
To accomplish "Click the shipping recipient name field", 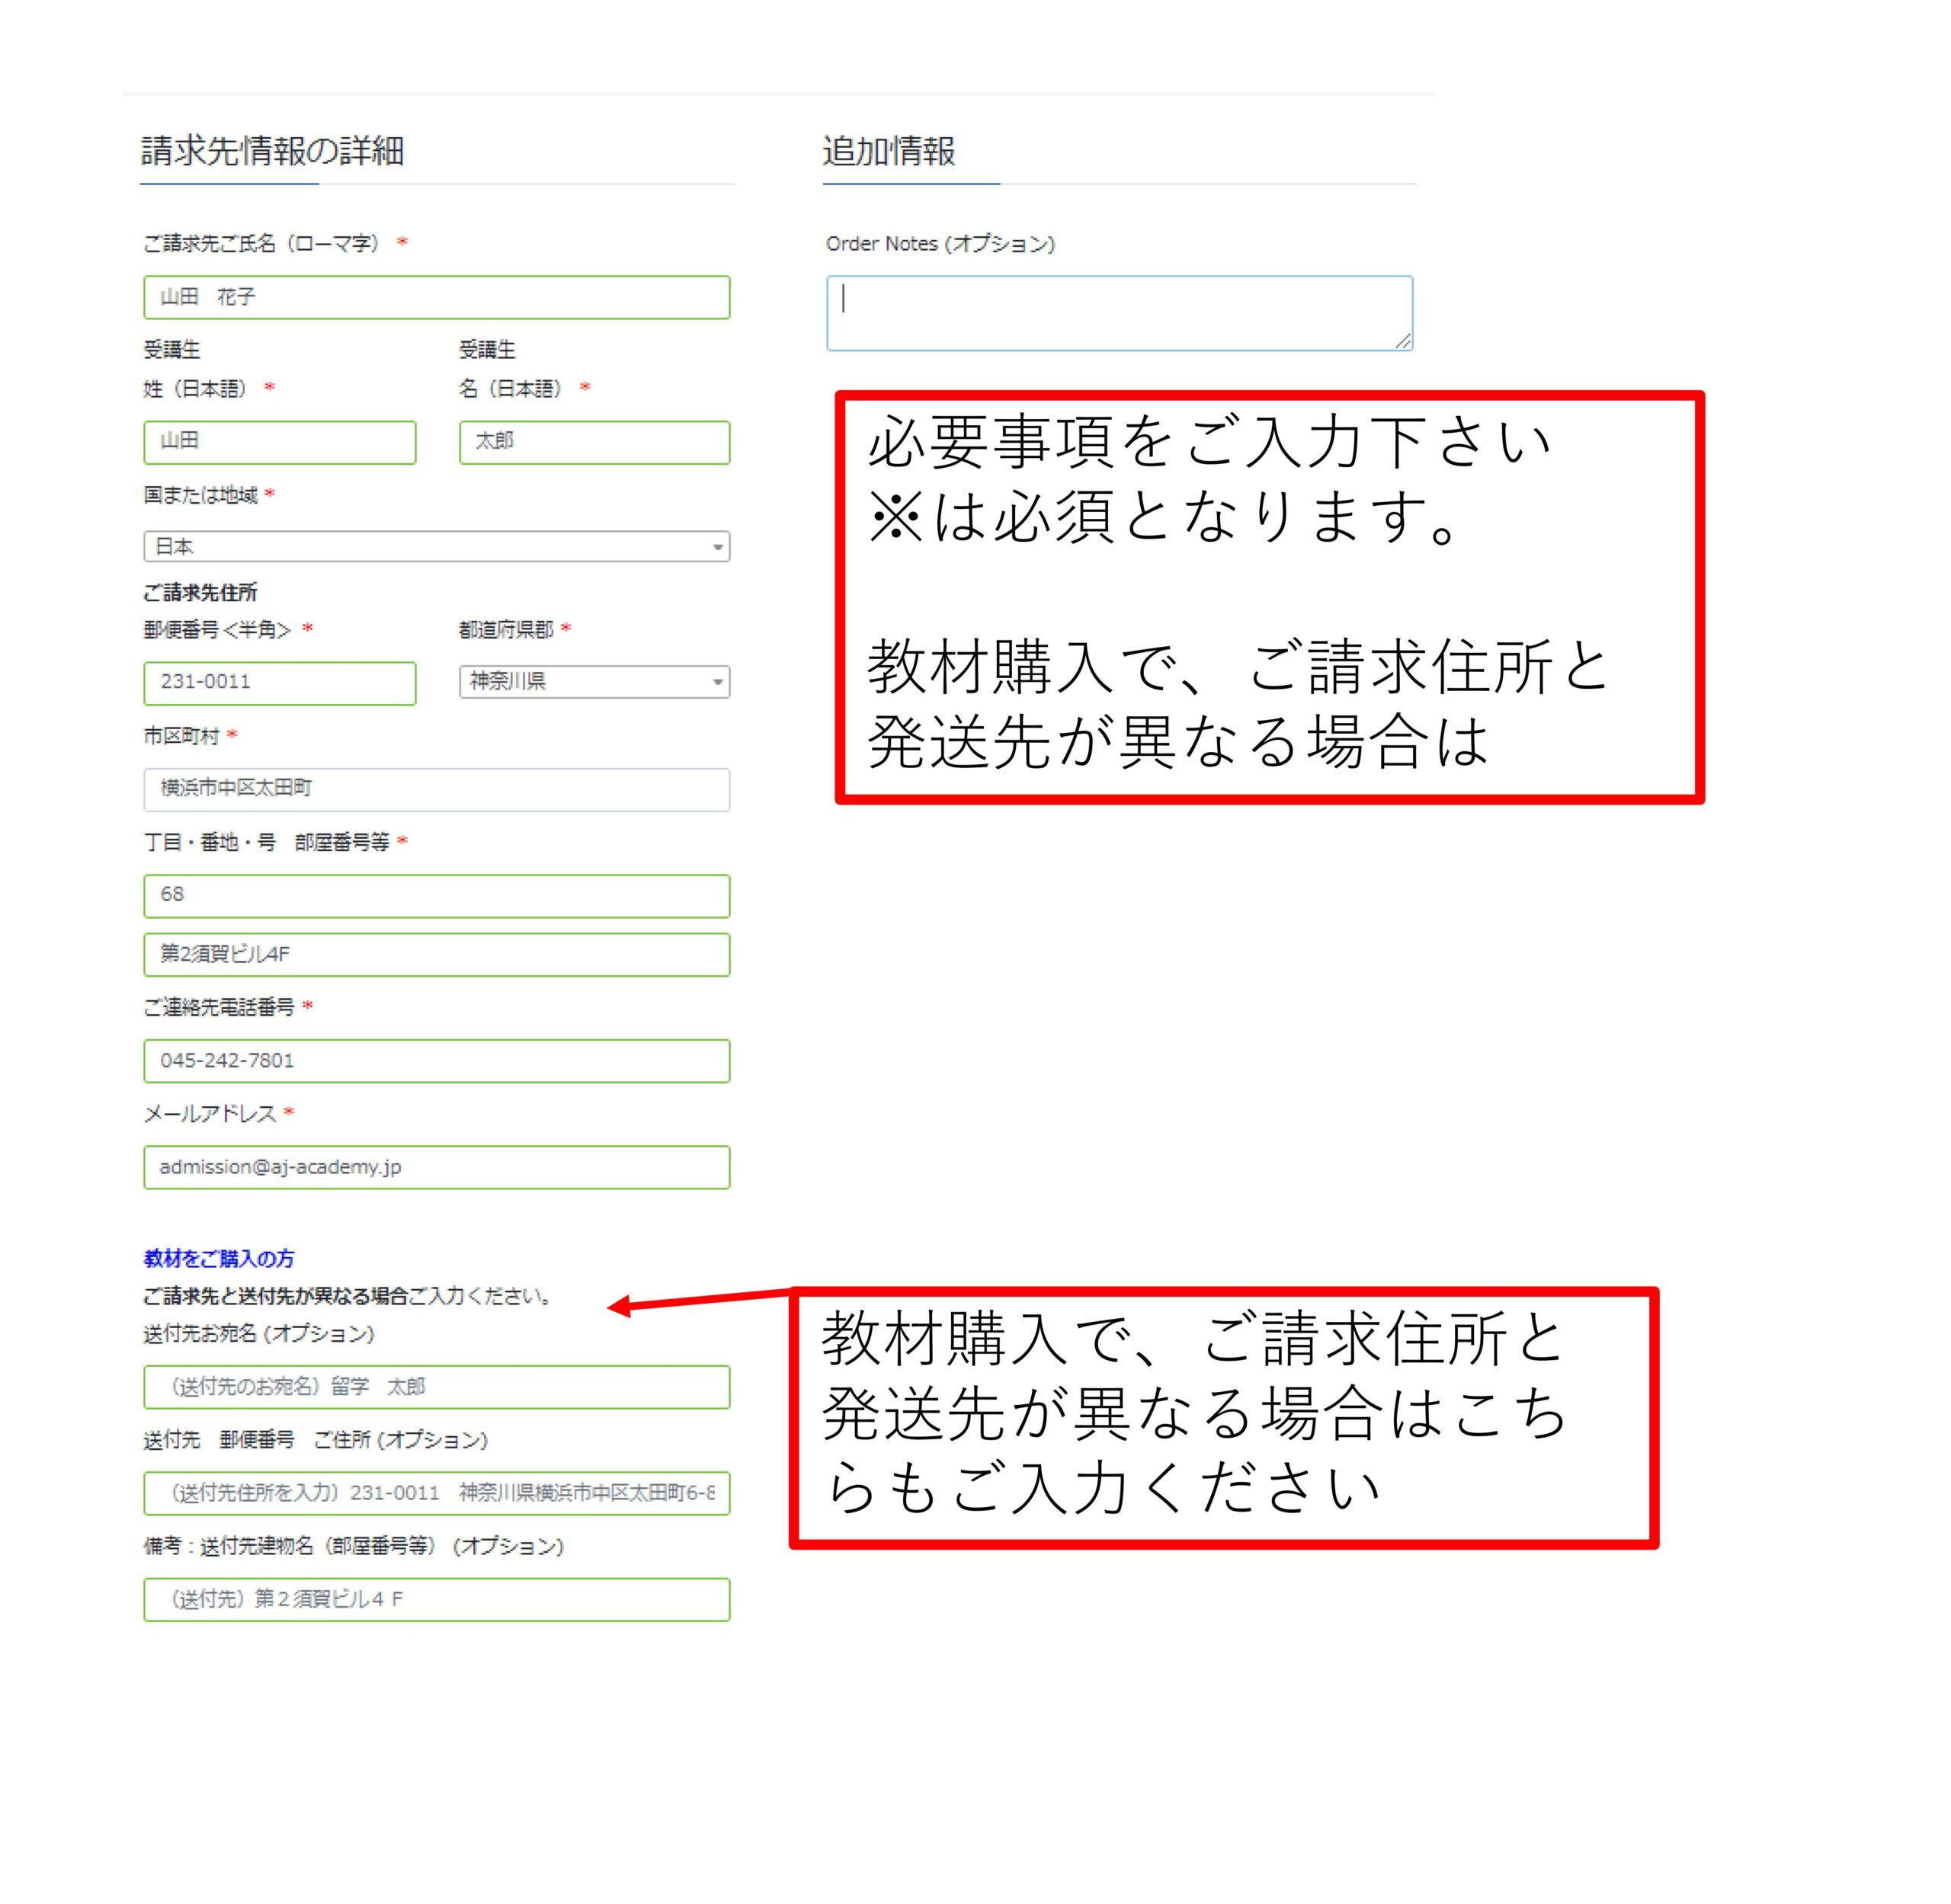I will (x=436, y=1387).
